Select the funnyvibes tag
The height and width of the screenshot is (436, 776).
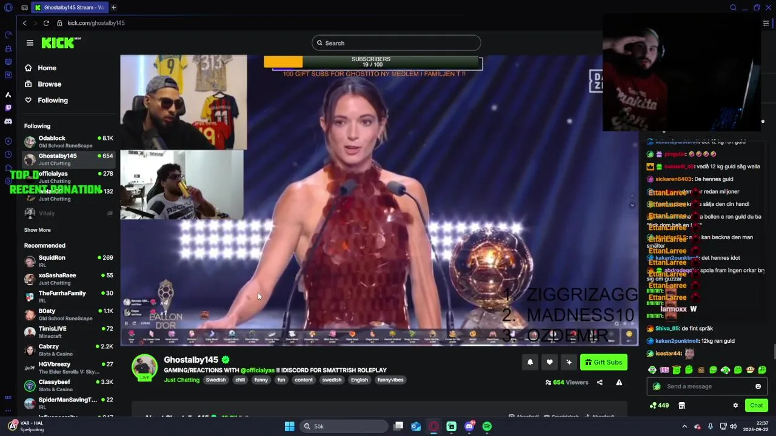pyautogui.click(x=390, y=380)
